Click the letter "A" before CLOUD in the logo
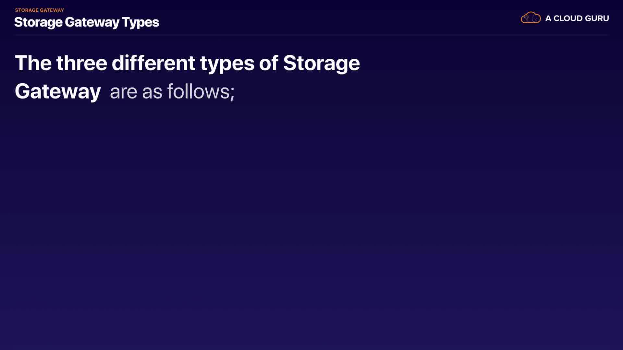 click(548, 18)
